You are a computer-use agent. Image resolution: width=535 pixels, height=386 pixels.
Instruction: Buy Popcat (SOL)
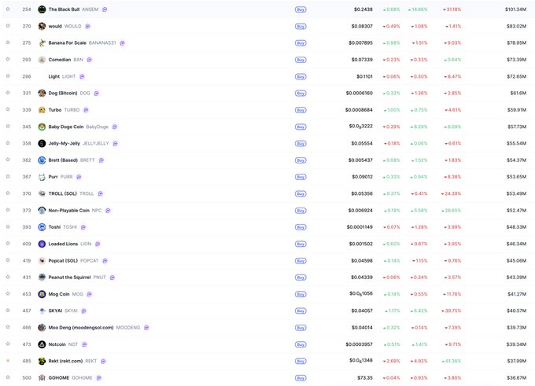pos(301,261)
